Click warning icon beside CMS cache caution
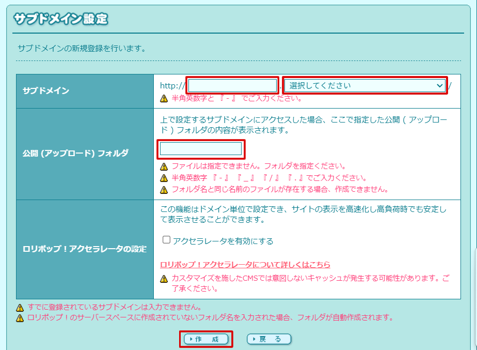 pyautogui.click(x=164, y=279)
